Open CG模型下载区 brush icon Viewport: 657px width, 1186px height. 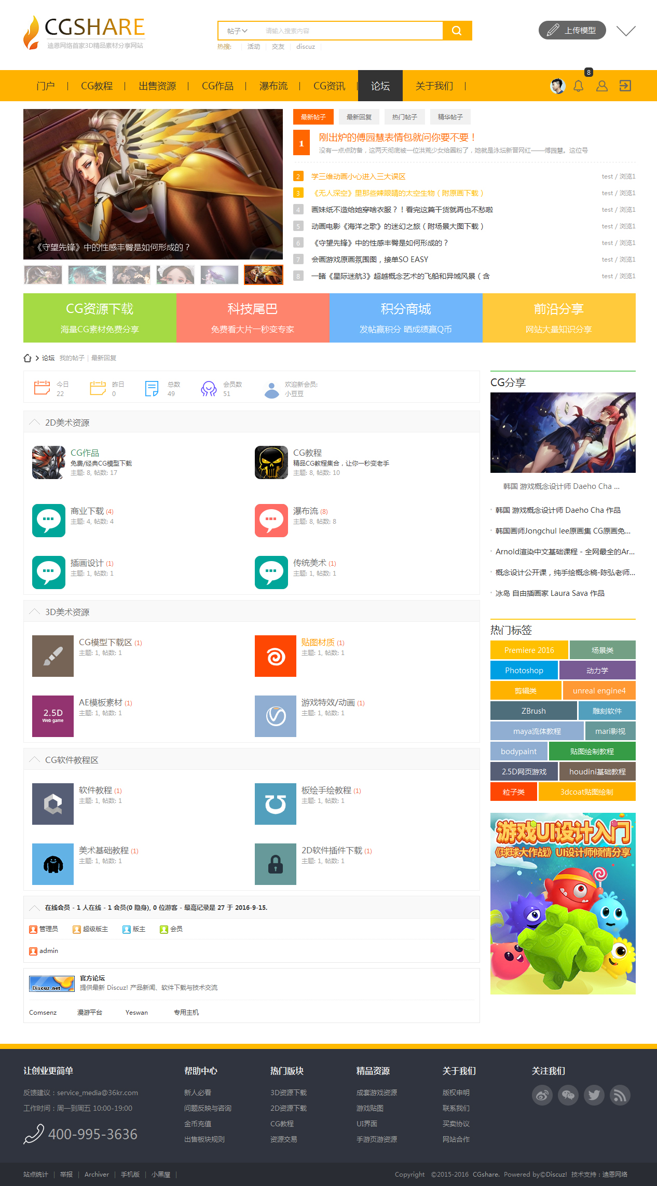pos(53,656)
